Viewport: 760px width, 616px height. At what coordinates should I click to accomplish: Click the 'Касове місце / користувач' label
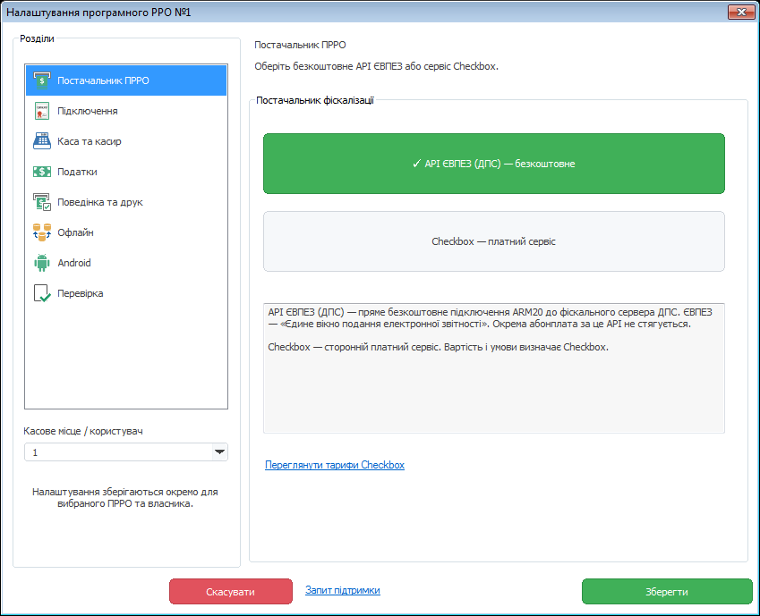click(x=83, y=431)
